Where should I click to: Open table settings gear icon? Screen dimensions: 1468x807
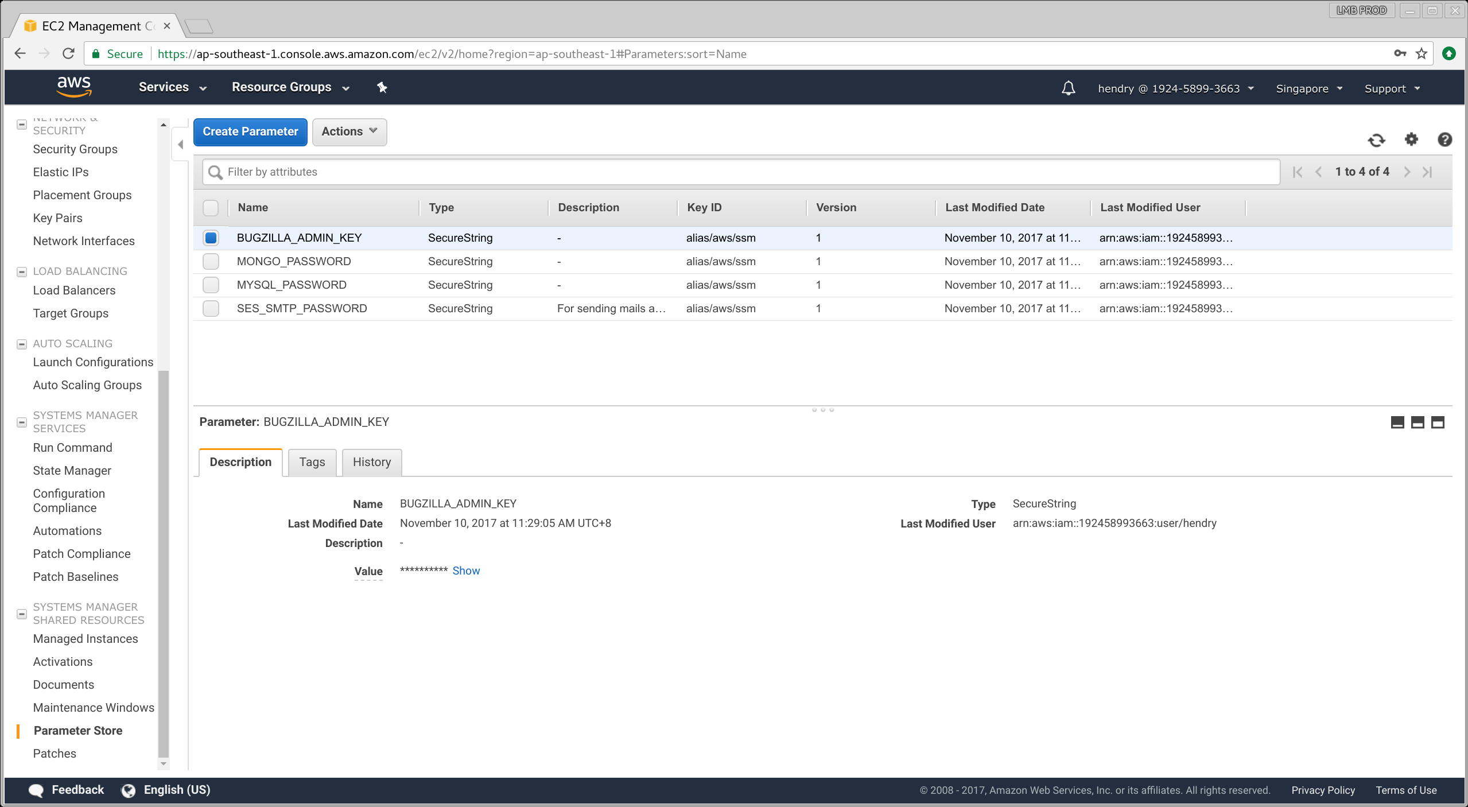tap(1411, 139)
